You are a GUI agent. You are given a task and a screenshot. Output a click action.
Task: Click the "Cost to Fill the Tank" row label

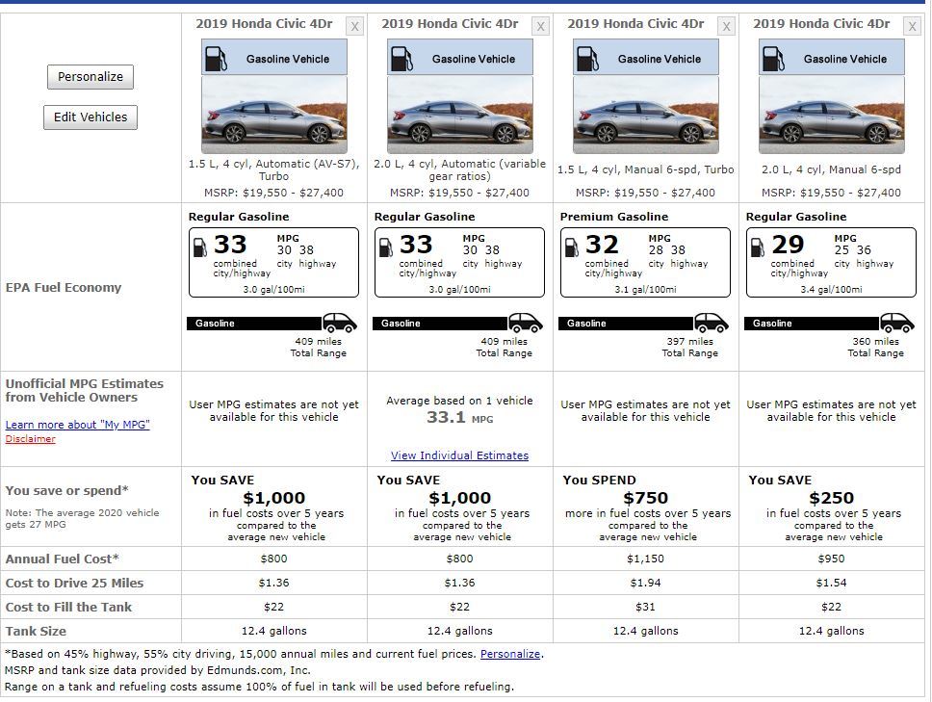(x=68, y=607)
